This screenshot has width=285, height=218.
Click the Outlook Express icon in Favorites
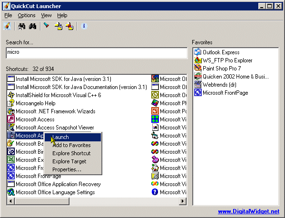click(x=198, y=52)
